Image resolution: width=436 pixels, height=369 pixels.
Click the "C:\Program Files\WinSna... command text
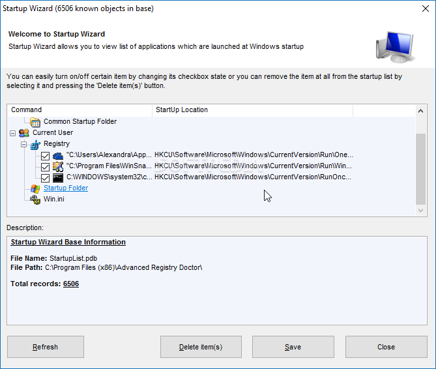[x=109, y=166]
